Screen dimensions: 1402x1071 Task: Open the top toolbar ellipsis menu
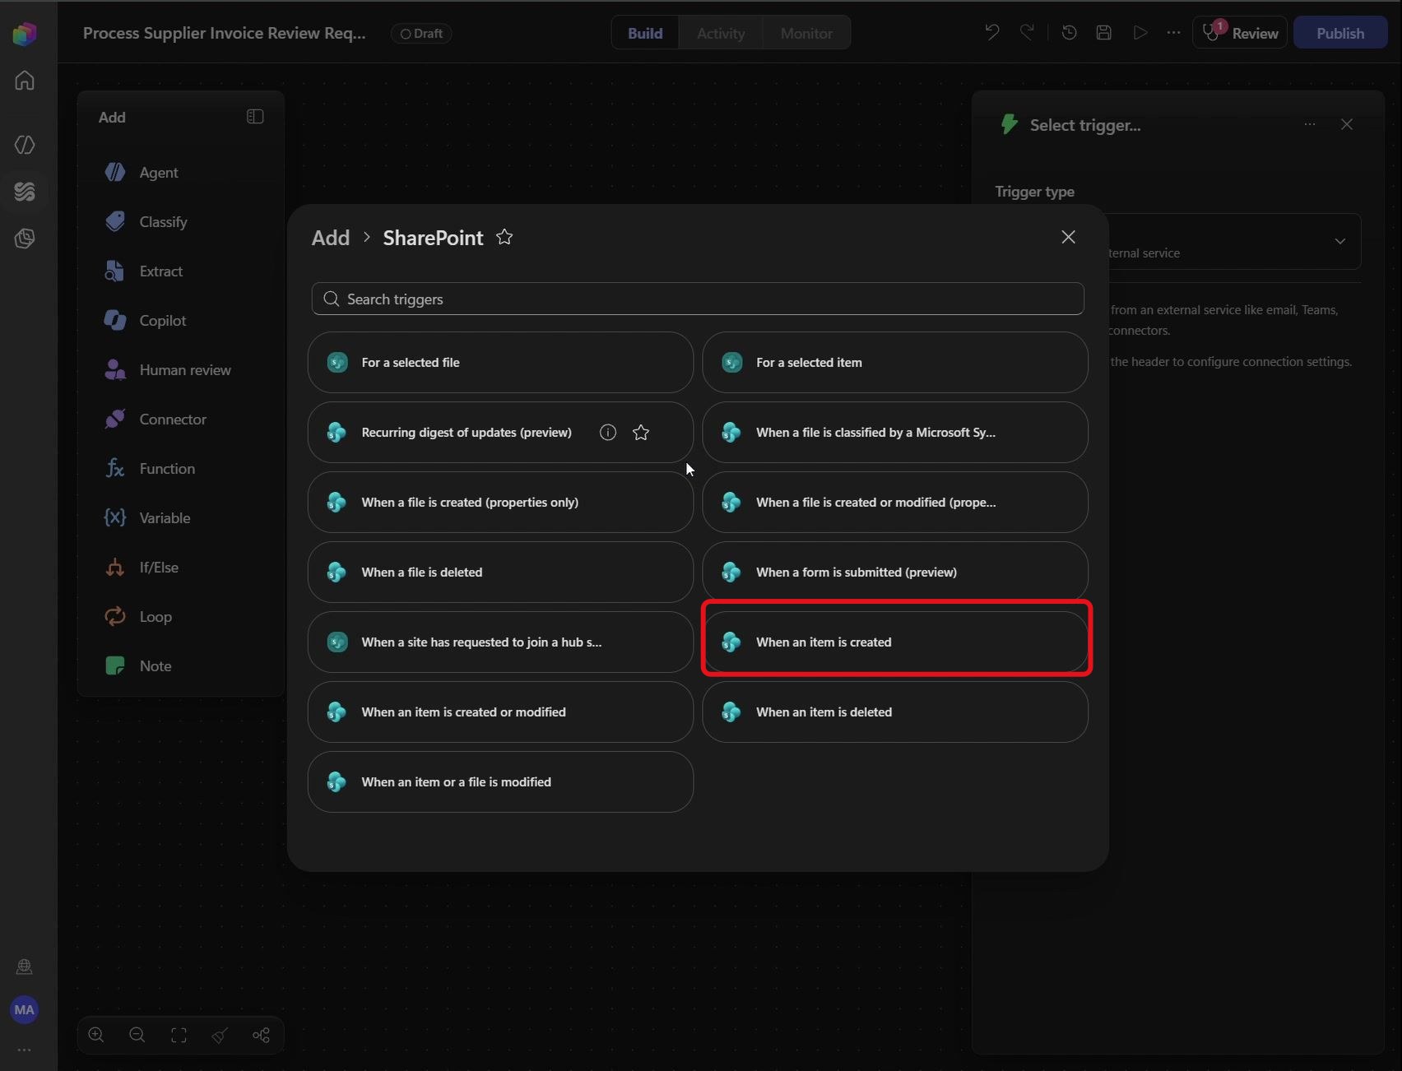coord(1174,33)
